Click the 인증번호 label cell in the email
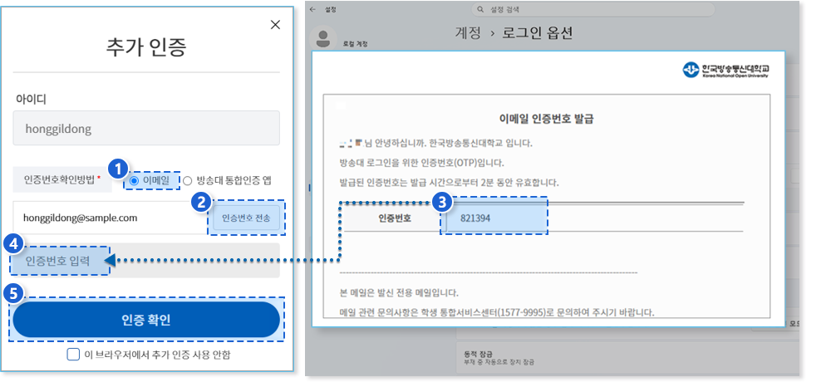The image size is (831, 382). 395,218
